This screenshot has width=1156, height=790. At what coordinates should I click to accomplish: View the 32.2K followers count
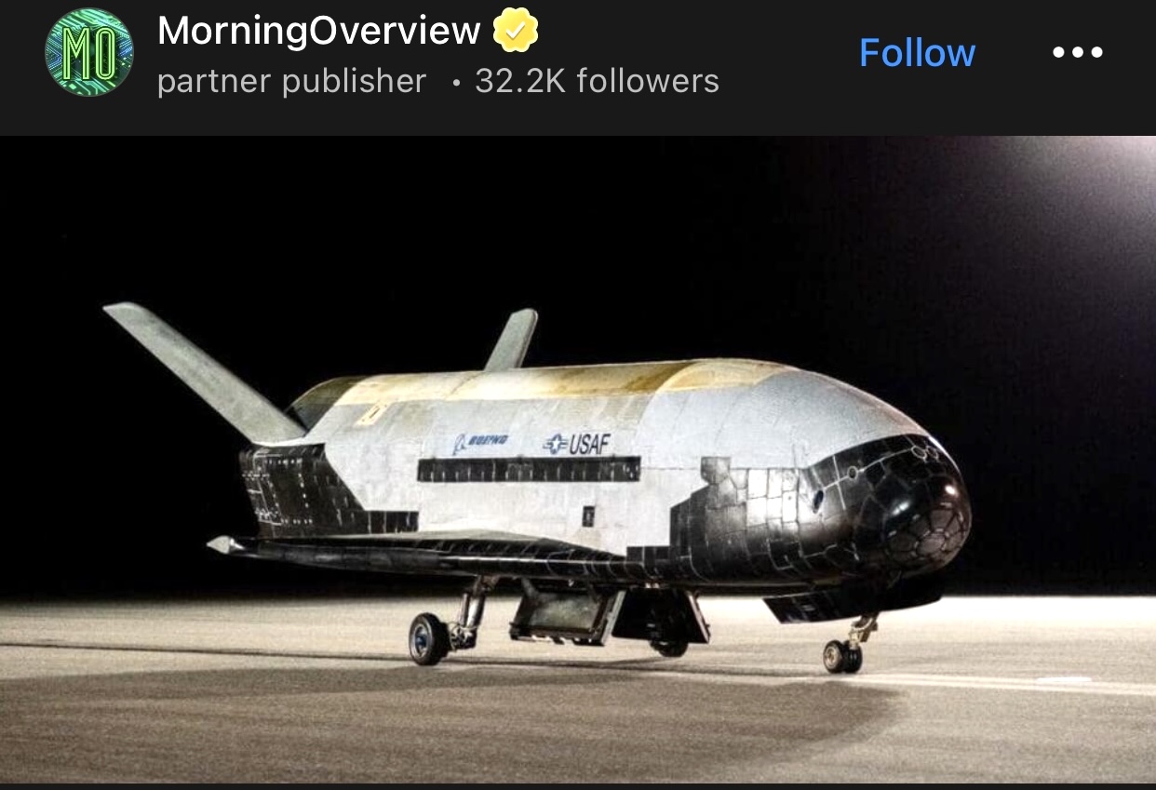tap(597, 81)
